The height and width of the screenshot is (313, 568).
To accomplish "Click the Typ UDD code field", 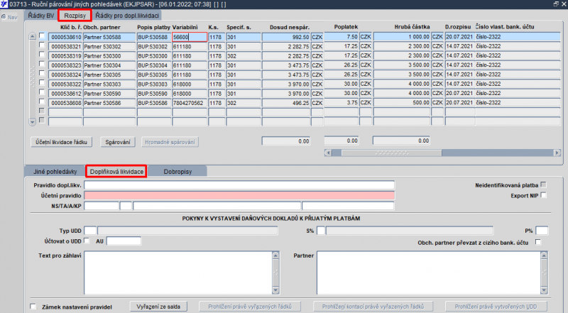I will point(90,231).
